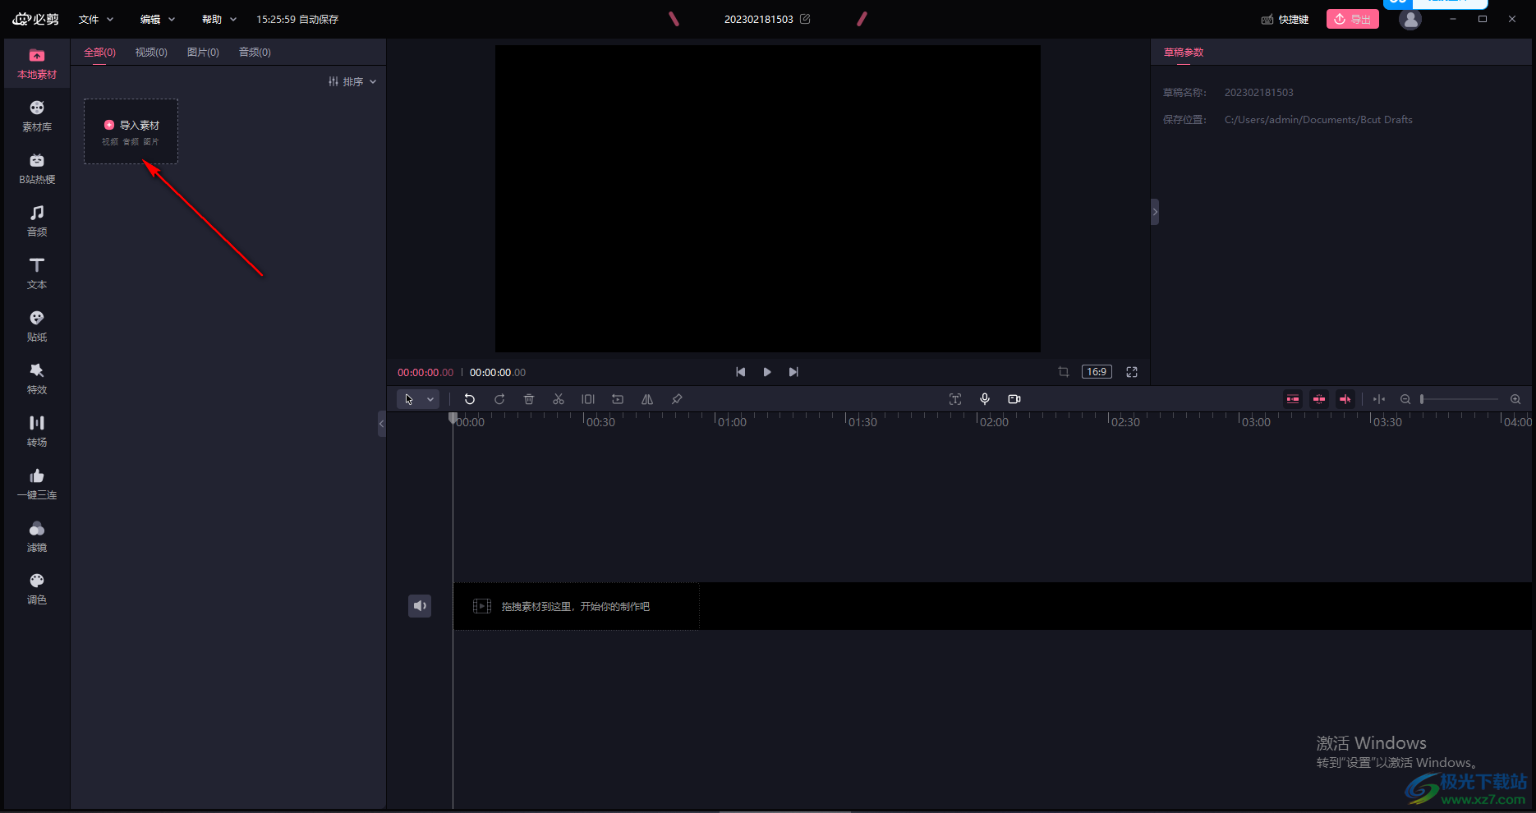Toggle the first pink main-track magnet button

point(1293,399)
